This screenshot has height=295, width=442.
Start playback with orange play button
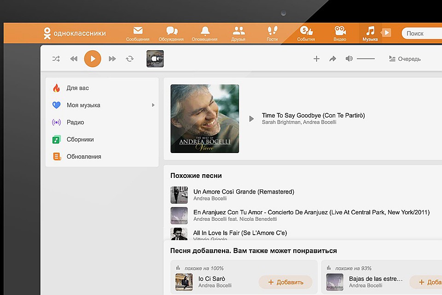pos(93,59)
